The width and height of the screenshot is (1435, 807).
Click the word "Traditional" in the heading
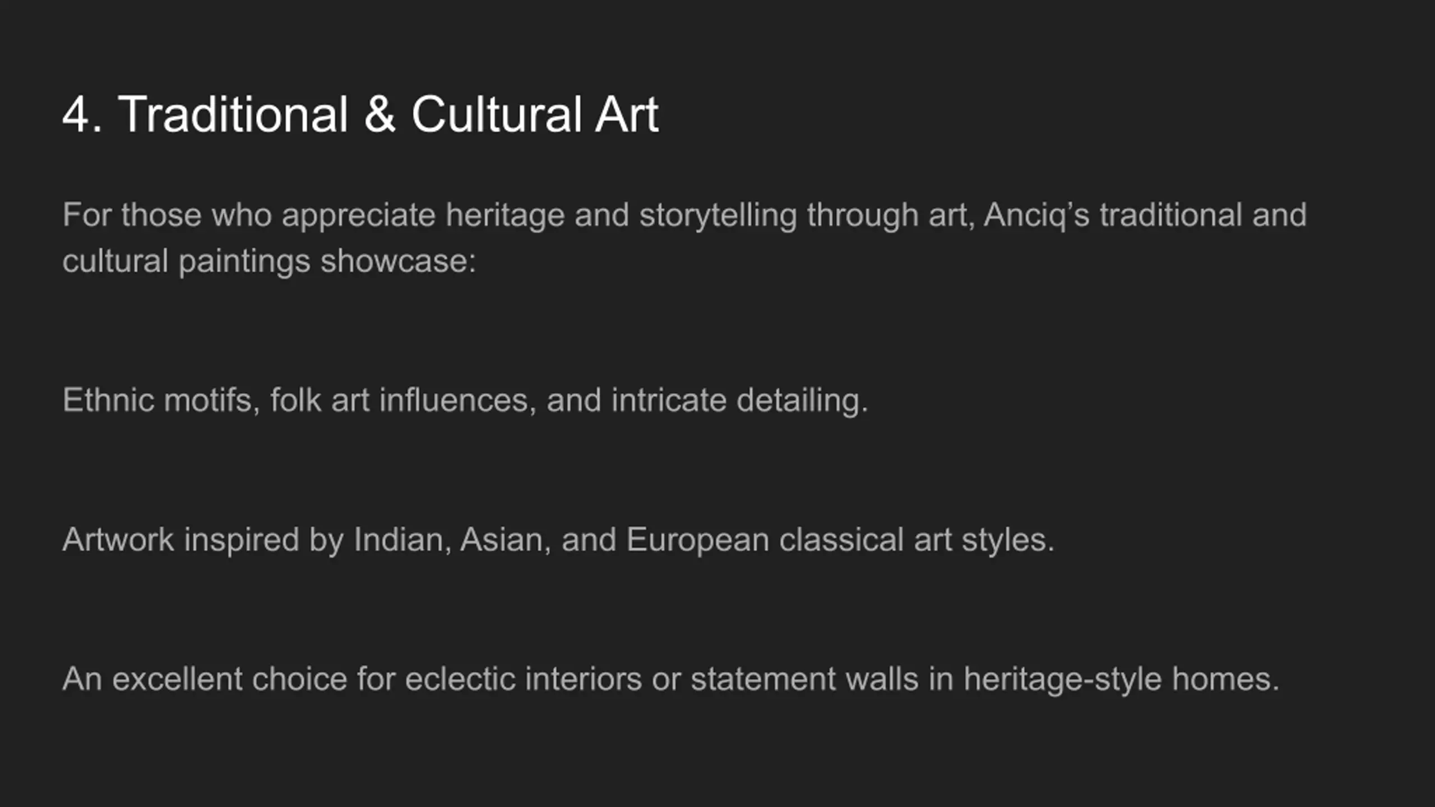(233, 114)
